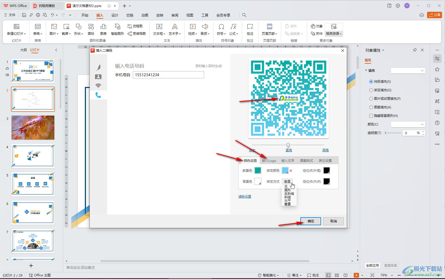Click the Audio insert icon
The image size is (445, 279).
click(205, 26)
